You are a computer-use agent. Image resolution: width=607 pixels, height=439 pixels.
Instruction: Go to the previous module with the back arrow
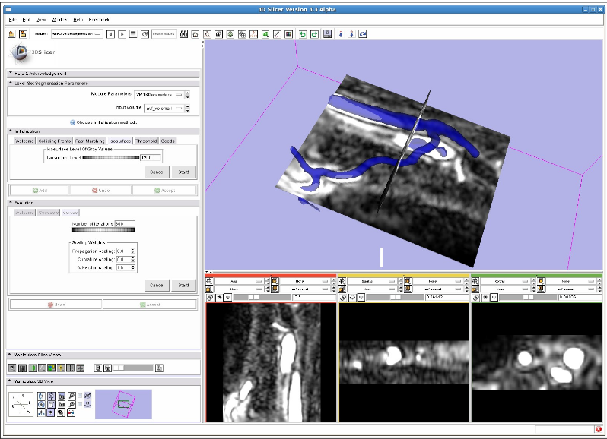click(111, 34)
